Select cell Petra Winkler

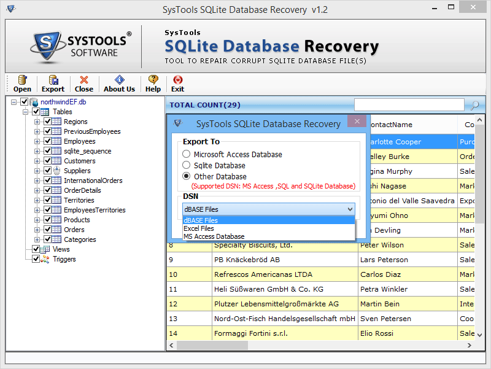pos(408,289)
